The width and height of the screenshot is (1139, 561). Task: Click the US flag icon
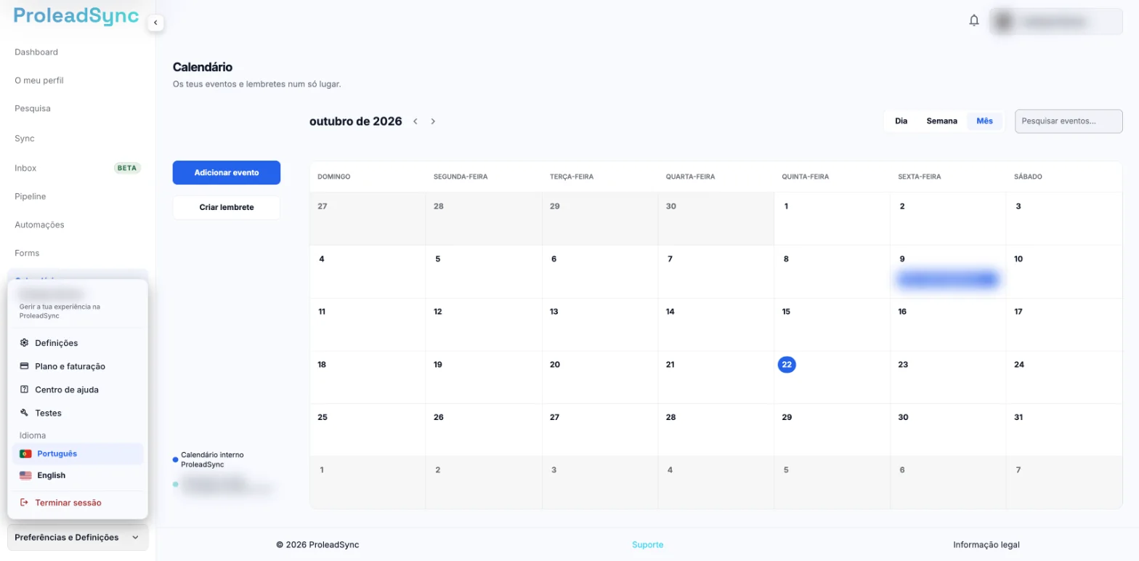tap(25, 475)
